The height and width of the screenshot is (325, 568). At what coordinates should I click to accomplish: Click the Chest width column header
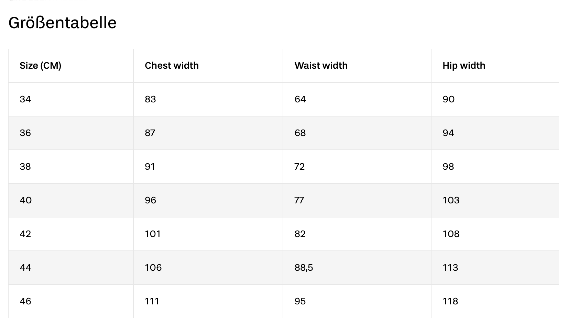(172, 66)
